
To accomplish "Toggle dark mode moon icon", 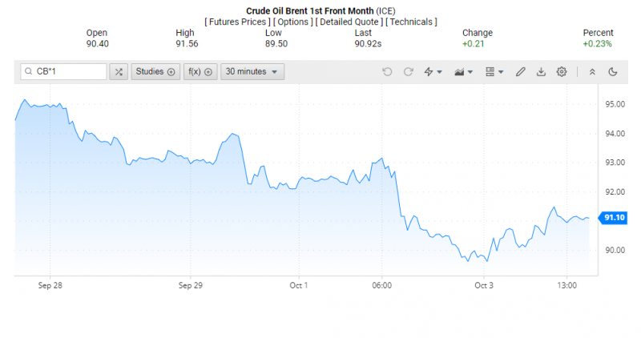I will [x=613, y=72].
